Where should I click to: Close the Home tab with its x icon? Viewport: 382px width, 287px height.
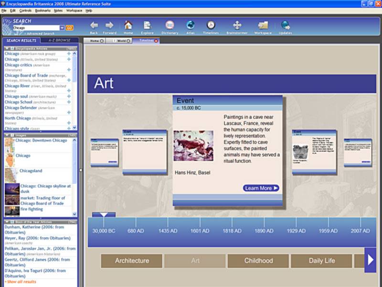(x=102, y=41)
